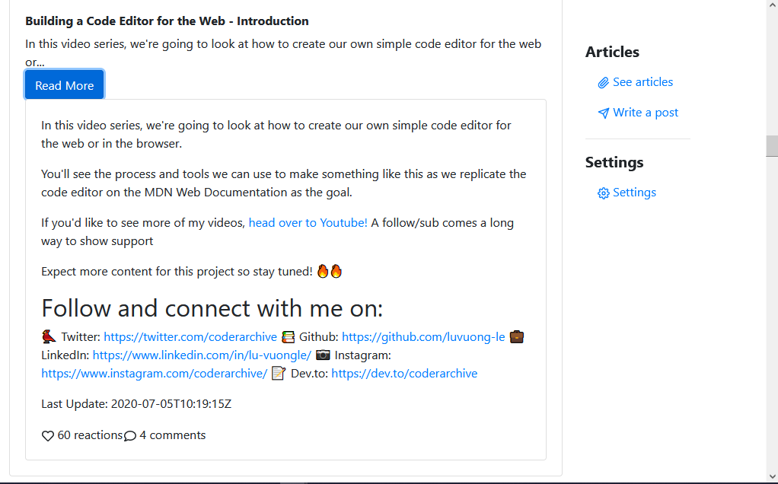
Task: Click the camera emoji before Instagram
Action: click(x=324, y=355)
